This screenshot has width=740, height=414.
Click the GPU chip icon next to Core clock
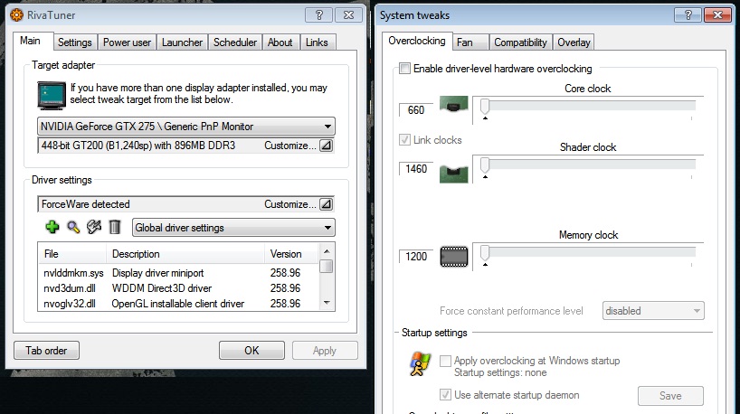click(x=453, y=104)
